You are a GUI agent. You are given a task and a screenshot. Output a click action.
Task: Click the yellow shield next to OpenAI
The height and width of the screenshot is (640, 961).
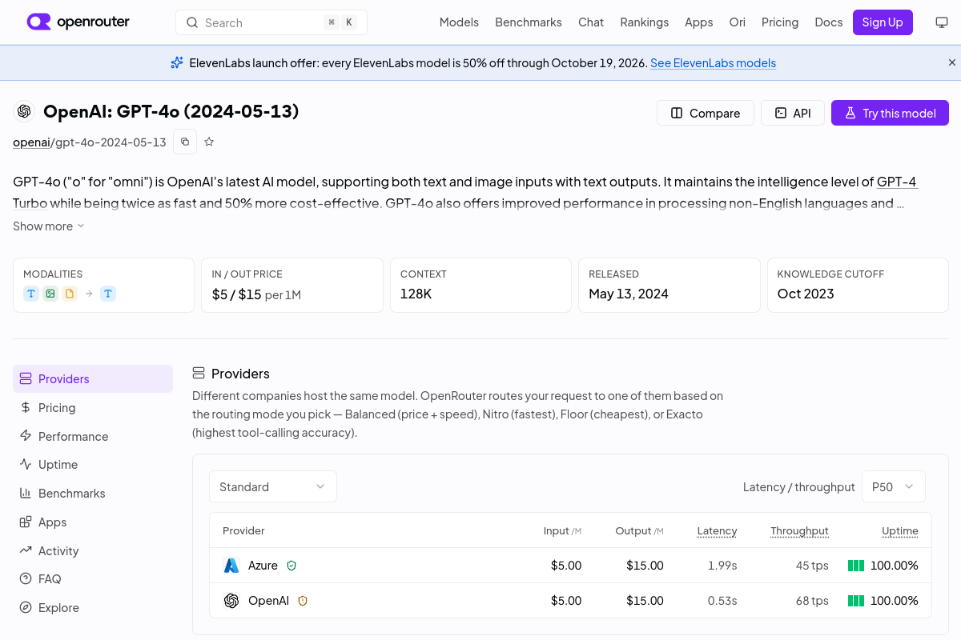[x=303, y=601]
